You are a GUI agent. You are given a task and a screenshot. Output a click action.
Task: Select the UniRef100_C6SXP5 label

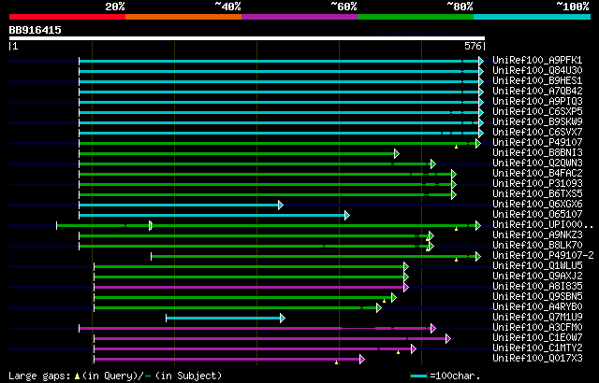click(537, 112)
